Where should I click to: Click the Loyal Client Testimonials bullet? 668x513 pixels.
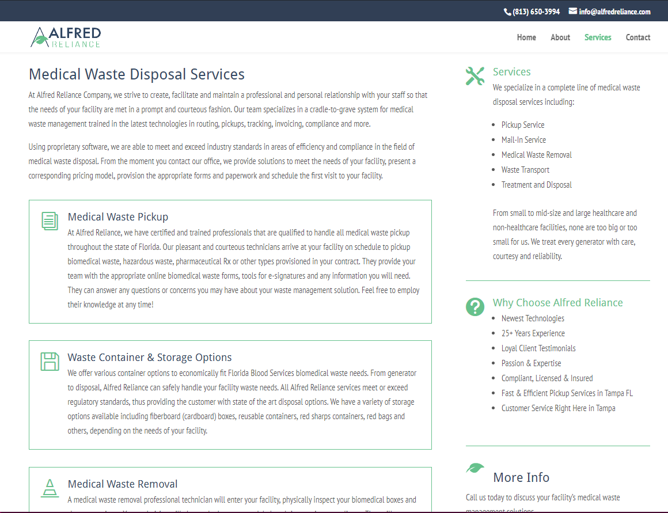(538, 348)
